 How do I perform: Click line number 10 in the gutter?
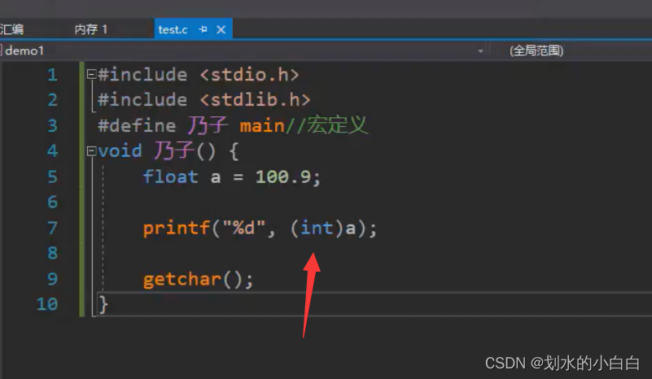(47, 304)
